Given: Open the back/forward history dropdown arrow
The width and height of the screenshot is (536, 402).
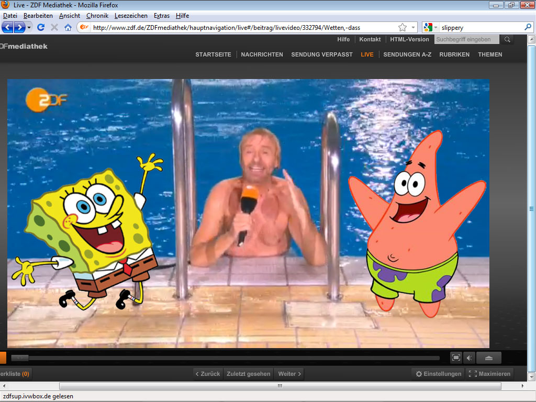Looking at the screenshot, I should [29, 27].
